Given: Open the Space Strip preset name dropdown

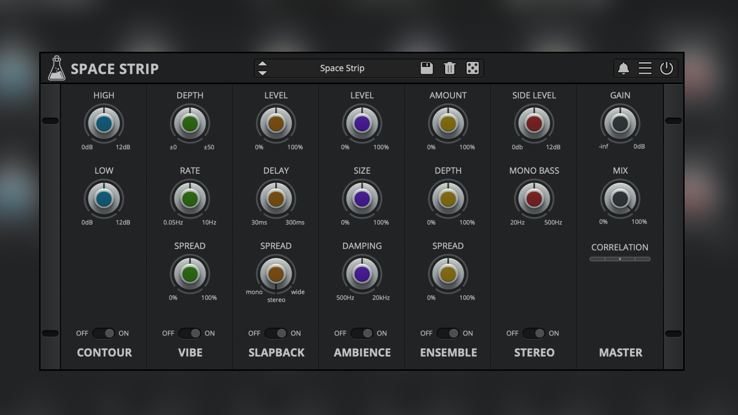Looking at the screenshot, I should (x=342, y=68).
